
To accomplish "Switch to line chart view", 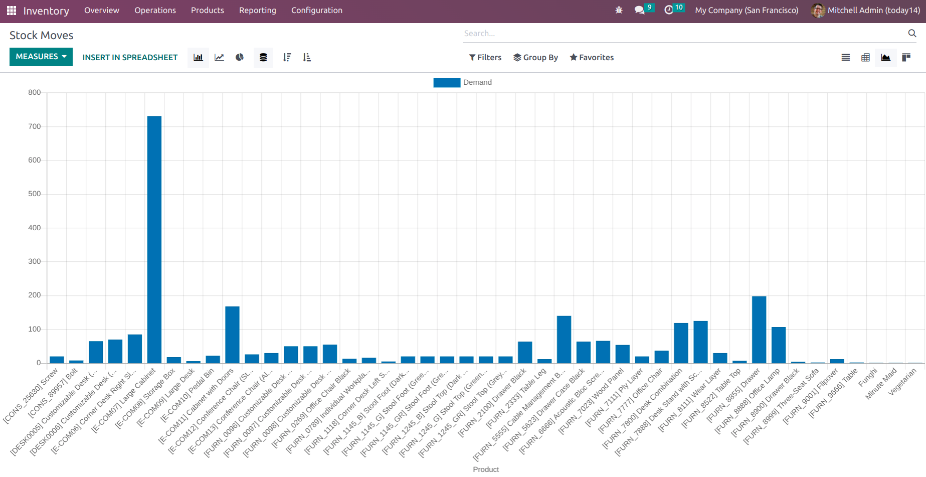I will pyautogui.click(x=219, y=57).
